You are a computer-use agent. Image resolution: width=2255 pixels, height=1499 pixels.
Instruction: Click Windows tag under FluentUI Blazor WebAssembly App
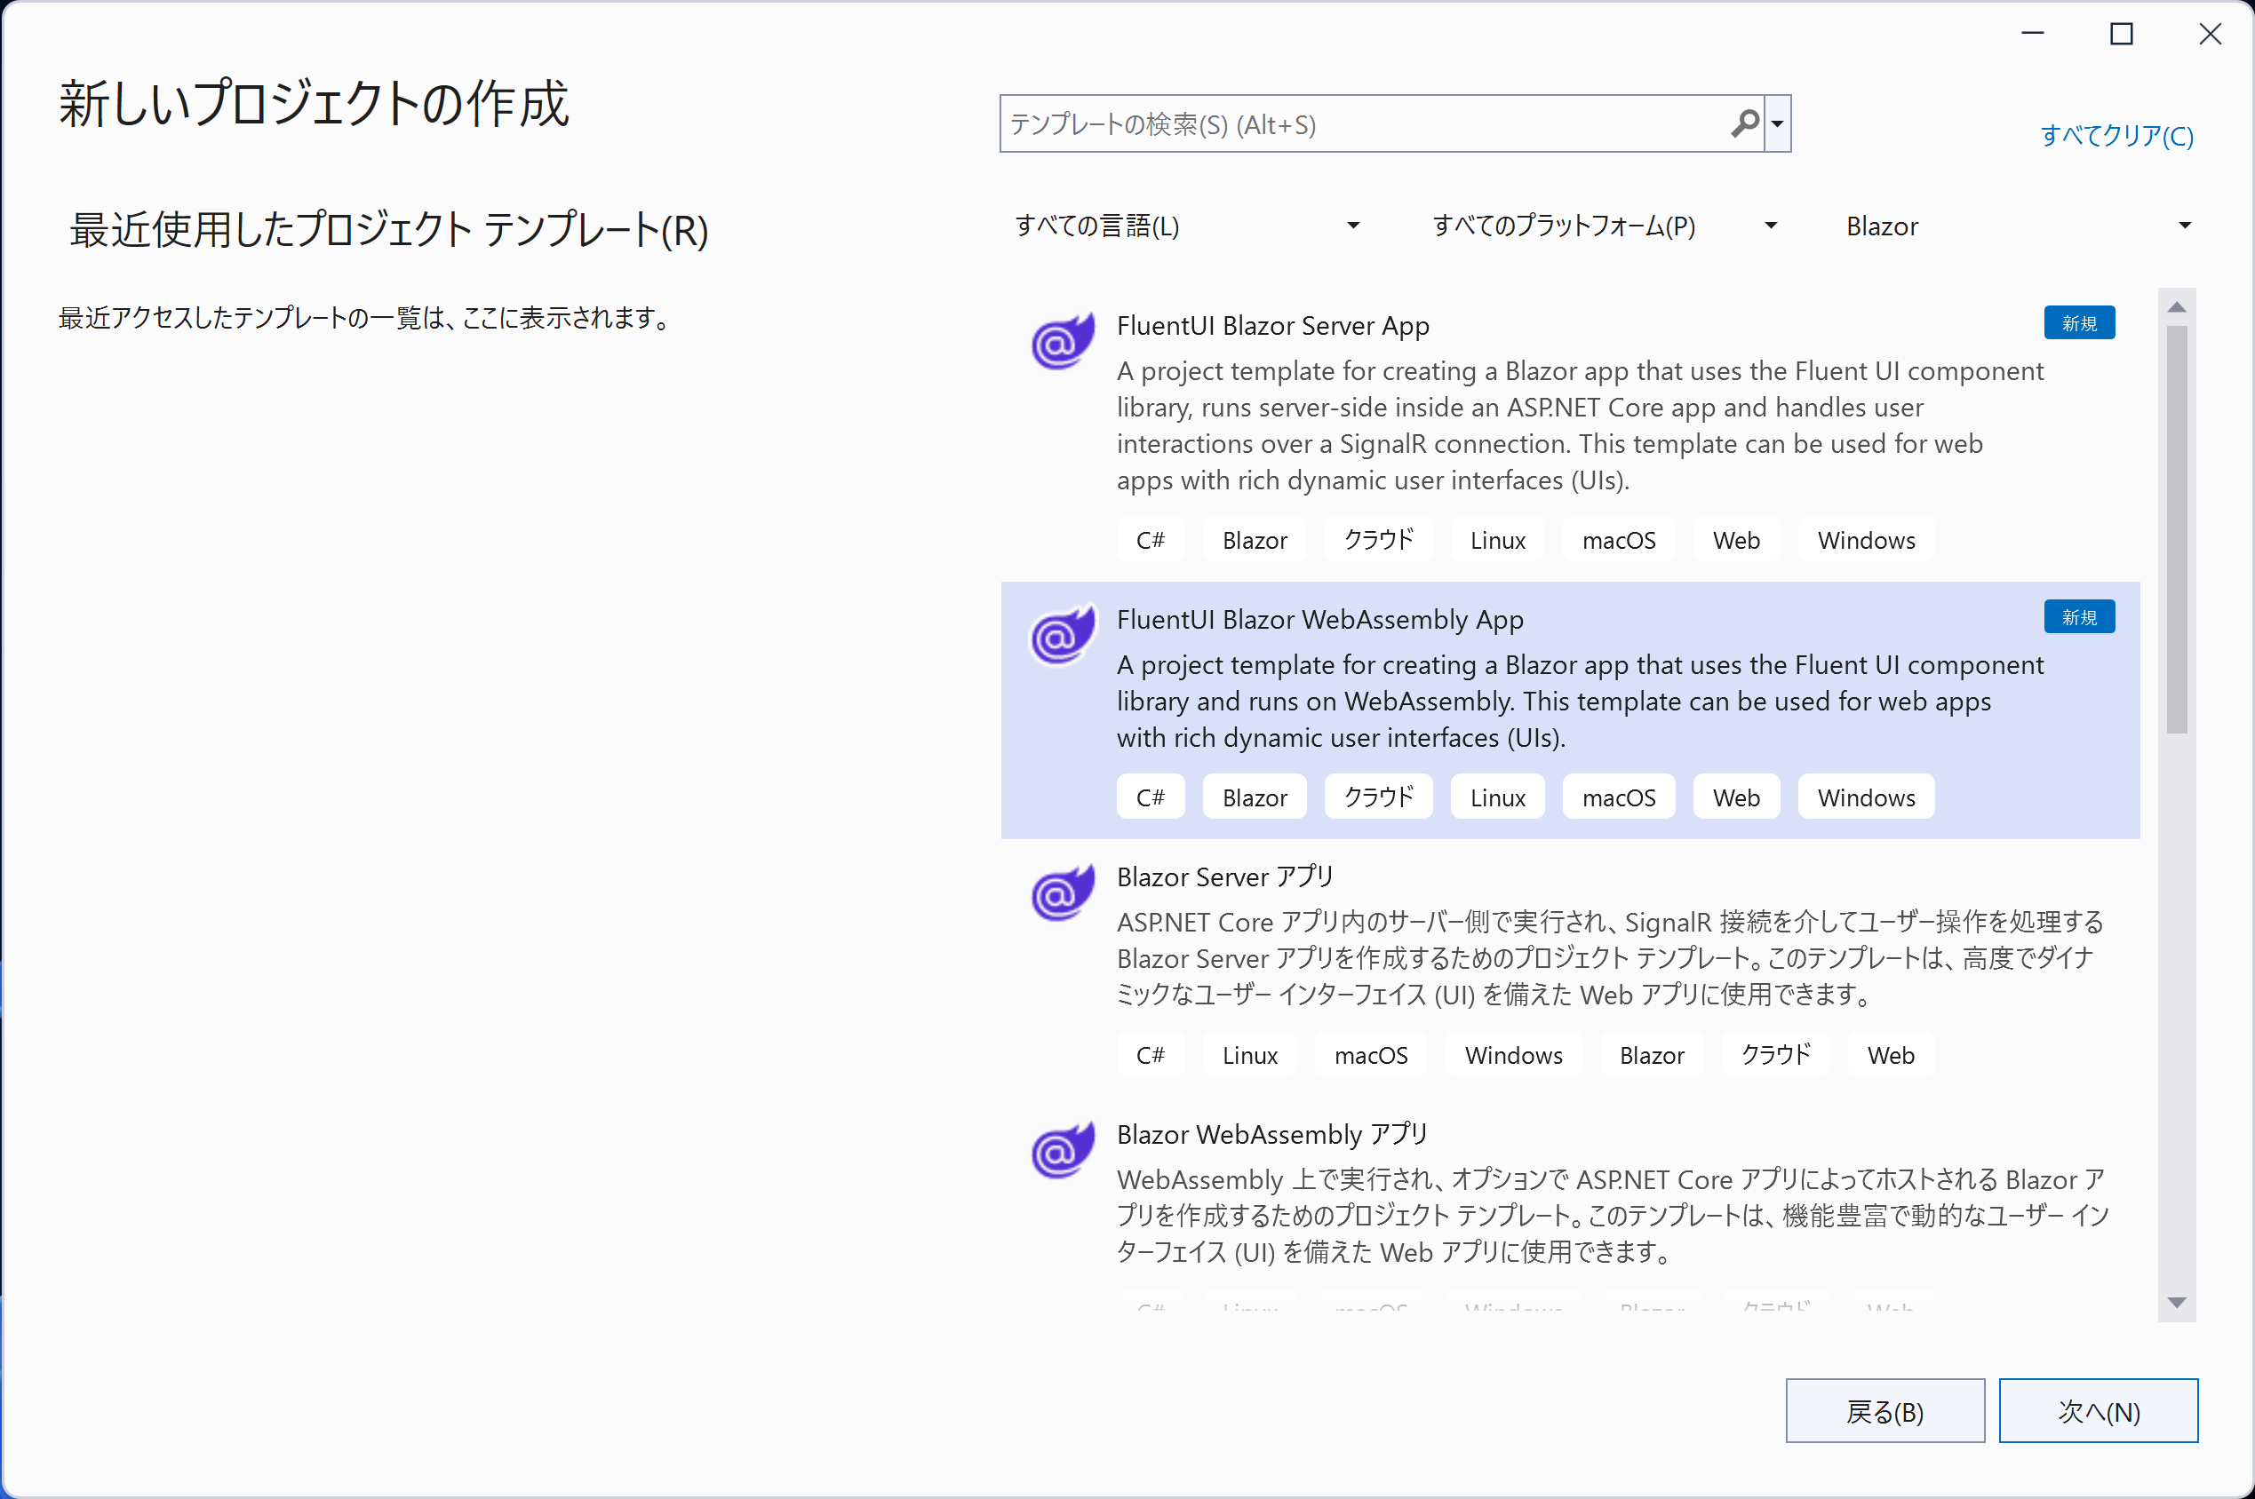[1866, 797]
